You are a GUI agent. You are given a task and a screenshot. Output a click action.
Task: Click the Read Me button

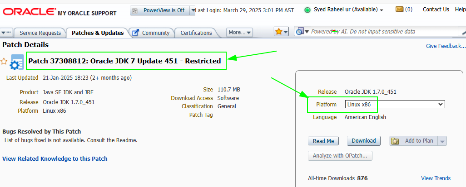tap(323, 141)
